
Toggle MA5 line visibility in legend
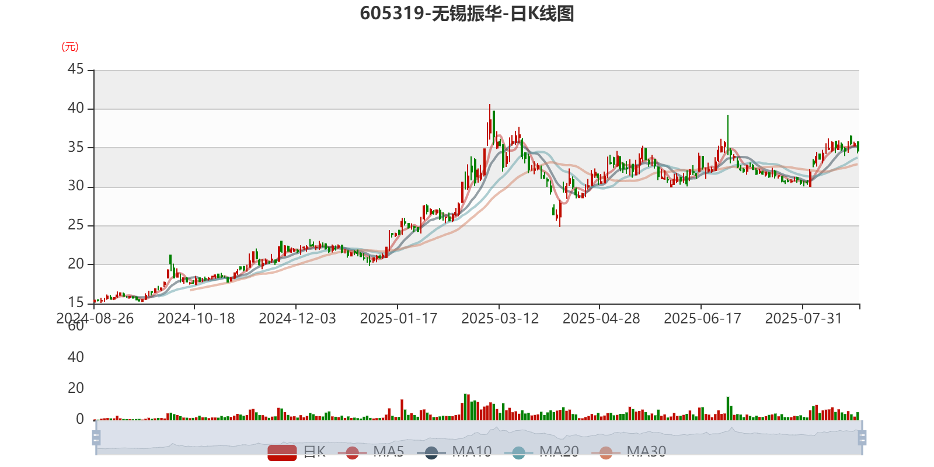[x=374, y=452]
